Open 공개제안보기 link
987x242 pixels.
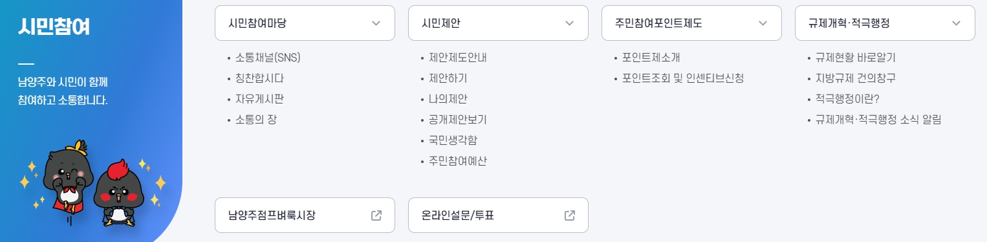(458, 120)
